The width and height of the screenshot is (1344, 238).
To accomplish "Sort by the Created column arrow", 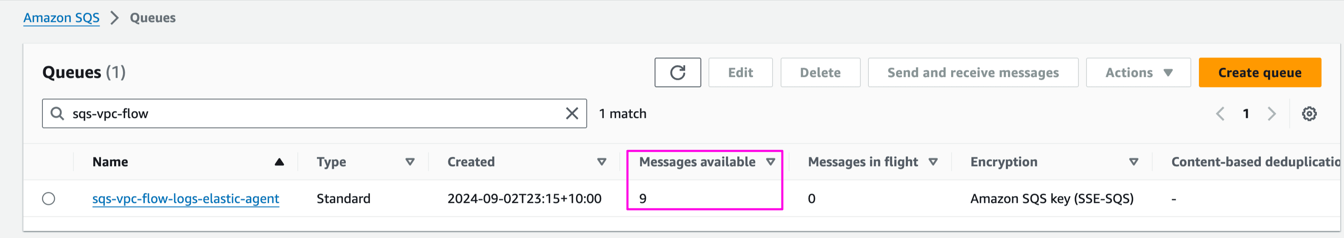I will coord(602,162).
